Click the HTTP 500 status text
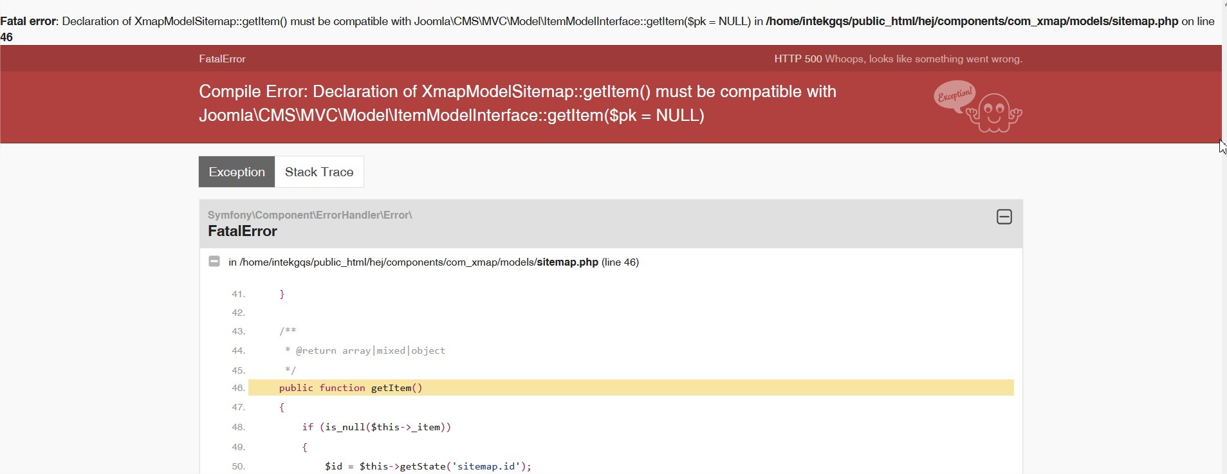 798,59
